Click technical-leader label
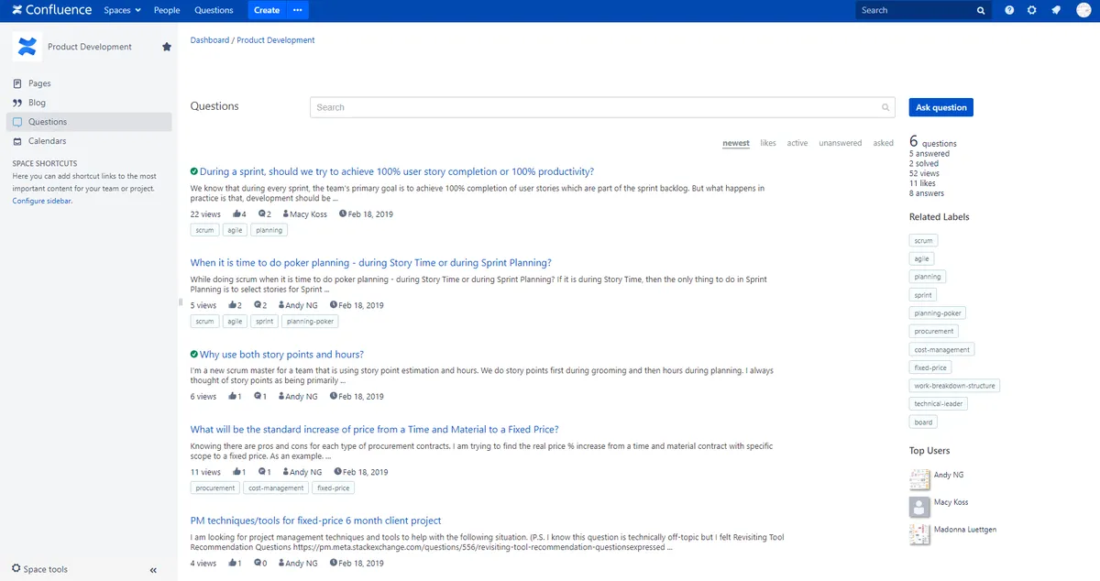 tap(940, 404)
